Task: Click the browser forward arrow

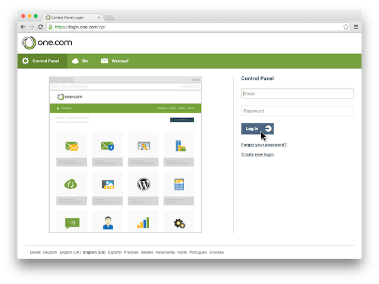Action: (x=31, y=27)
